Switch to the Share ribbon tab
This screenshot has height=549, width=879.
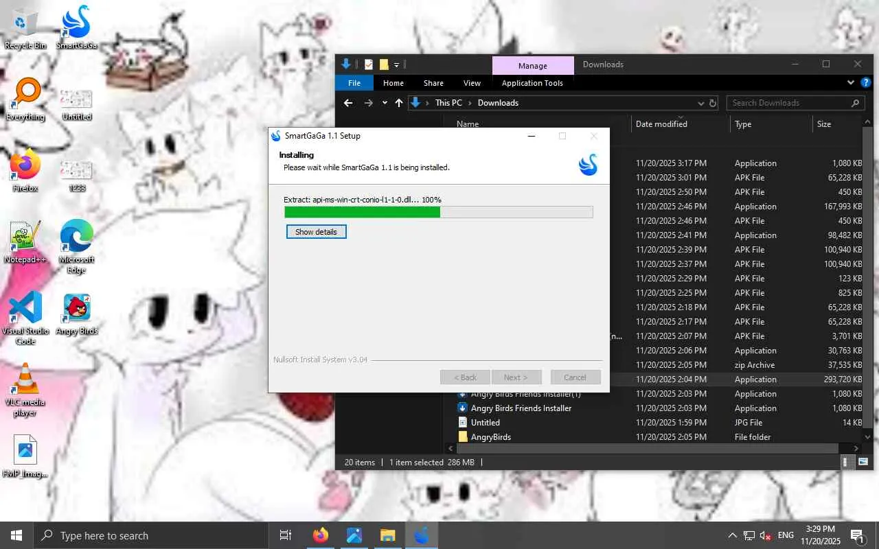433,83
